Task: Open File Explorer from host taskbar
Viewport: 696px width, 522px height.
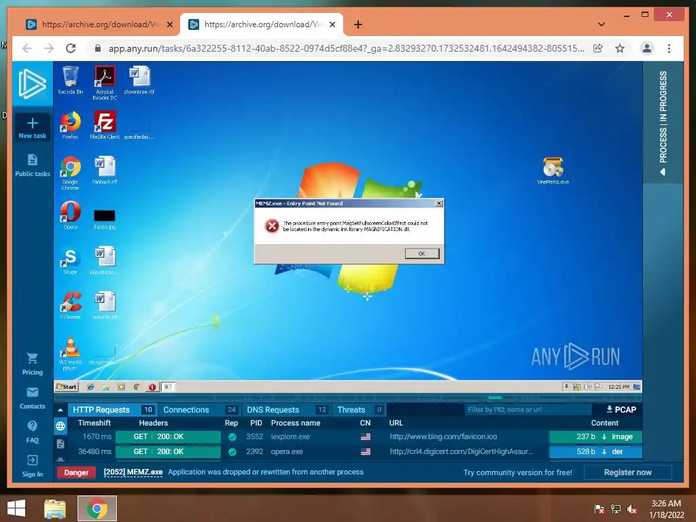Action: click(55, 508)
